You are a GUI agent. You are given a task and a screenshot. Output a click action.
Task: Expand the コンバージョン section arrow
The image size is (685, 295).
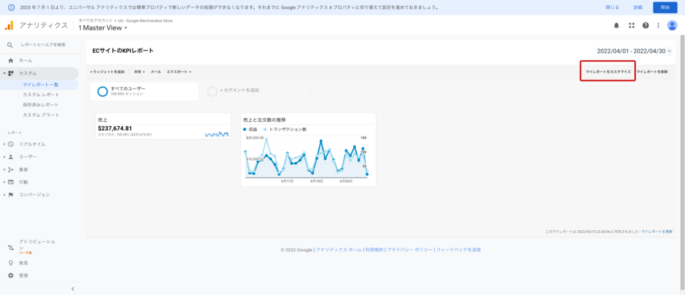[4, 195]
